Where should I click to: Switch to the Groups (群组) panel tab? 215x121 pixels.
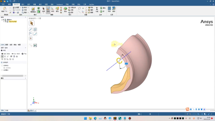(x=15, y=45)
